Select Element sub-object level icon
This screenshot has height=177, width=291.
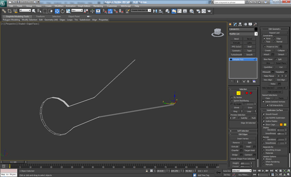pyautogui.click(x=251, y=93)
